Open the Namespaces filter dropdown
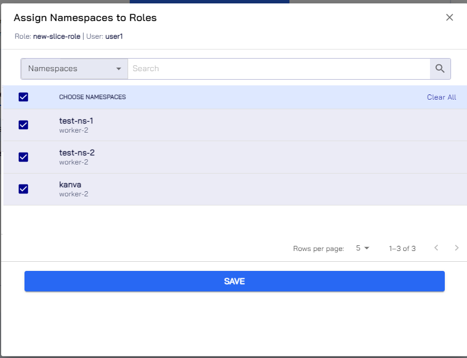 [75, 69]
